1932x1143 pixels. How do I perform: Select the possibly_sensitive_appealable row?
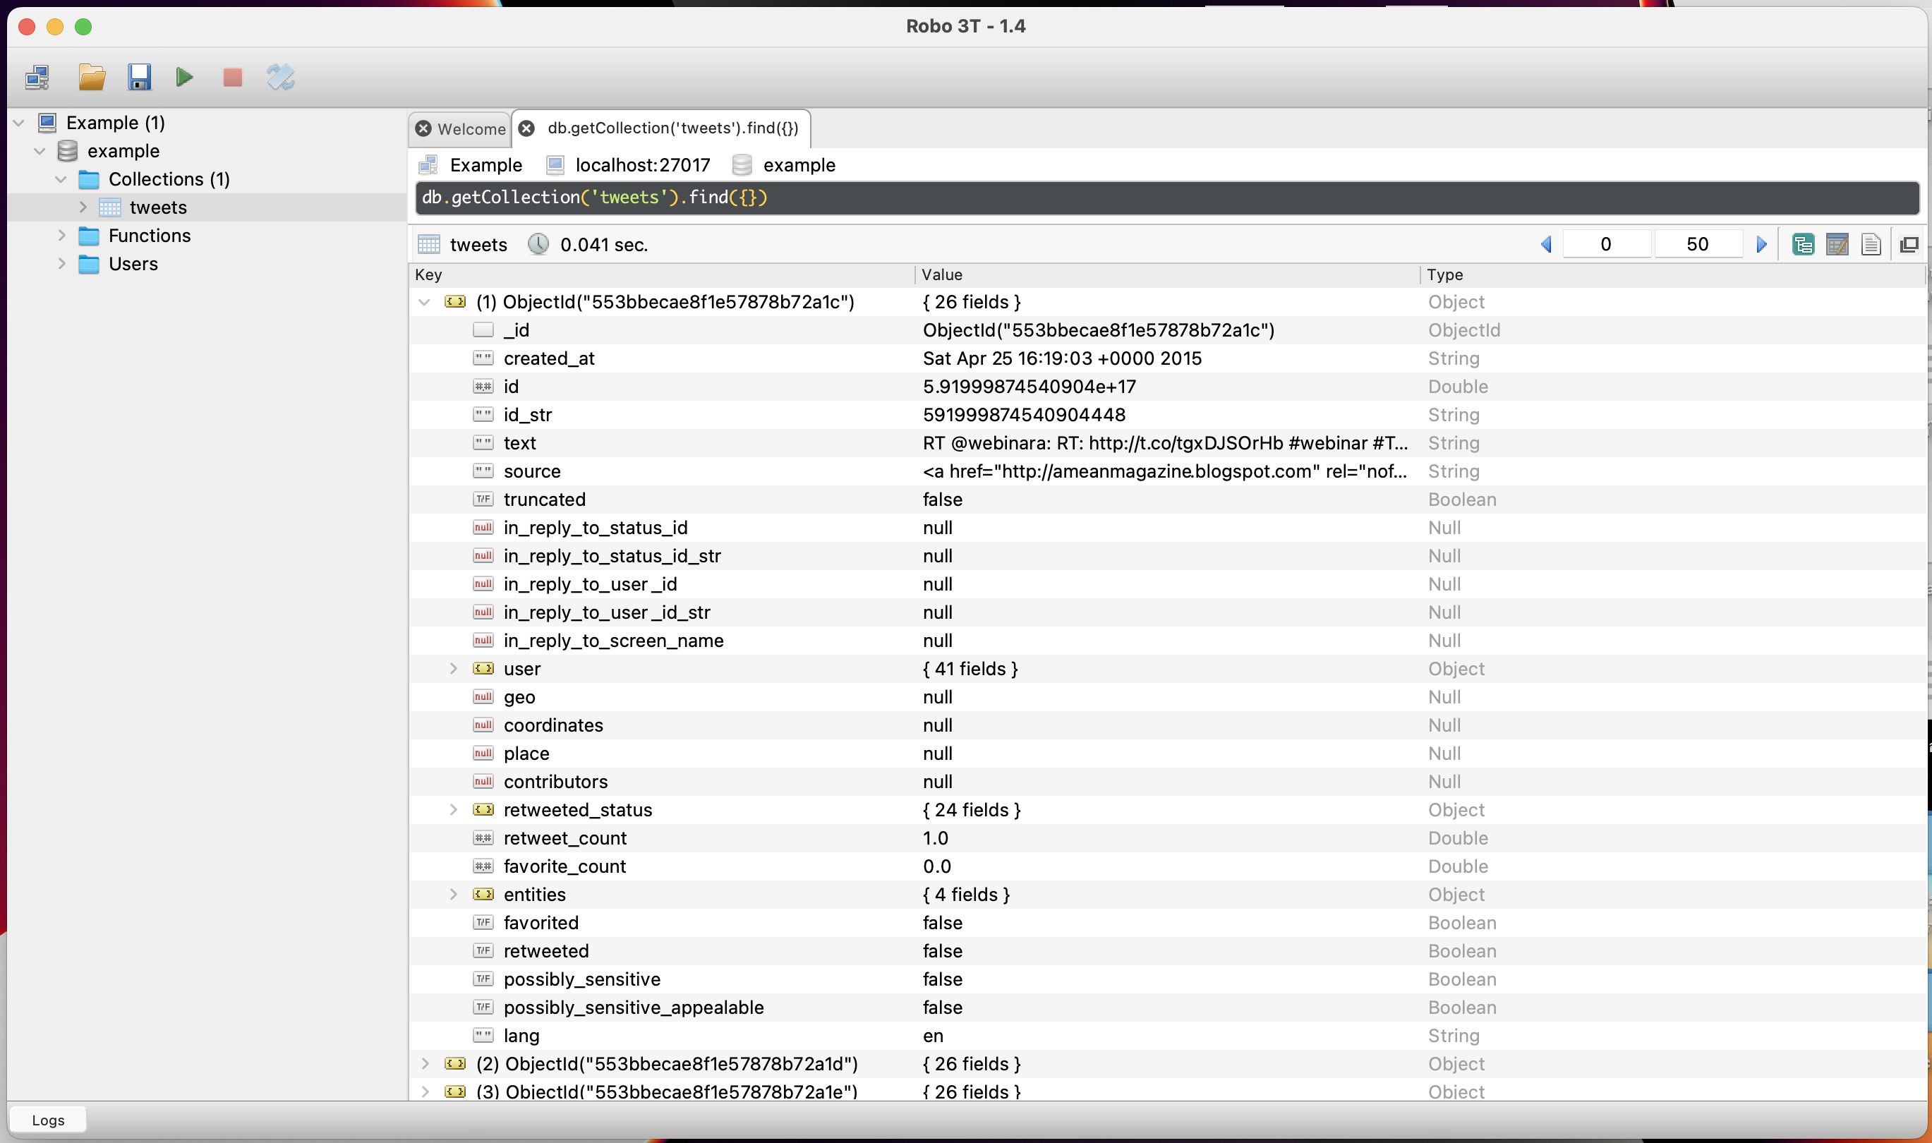1167,1008
